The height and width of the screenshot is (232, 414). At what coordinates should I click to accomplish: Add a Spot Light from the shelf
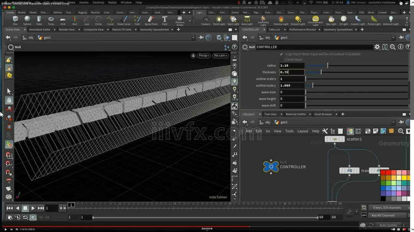(233, 20)
